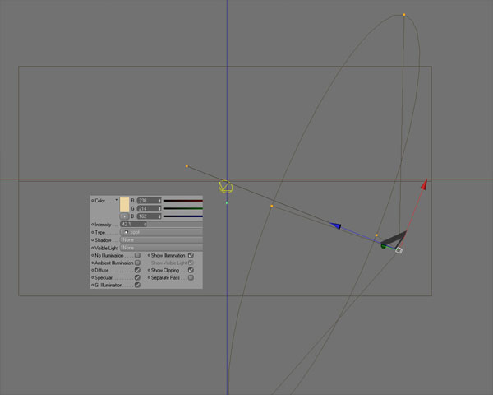Click the R value stepper arrows
Screen dimensions: 493x395
pyautogui.click(x=159, y=201)
